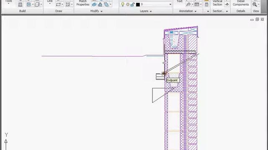The width and height of the screenshot is (268, 150).
Task: Click the blue copy objects icon
Action: pos(94,5)
